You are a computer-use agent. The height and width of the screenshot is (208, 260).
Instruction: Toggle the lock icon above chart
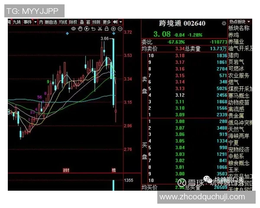tap(107, 29)
